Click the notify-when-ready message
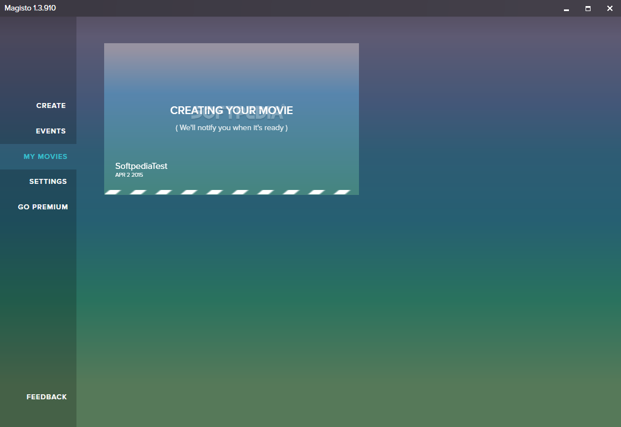 [x=232, y=127]
